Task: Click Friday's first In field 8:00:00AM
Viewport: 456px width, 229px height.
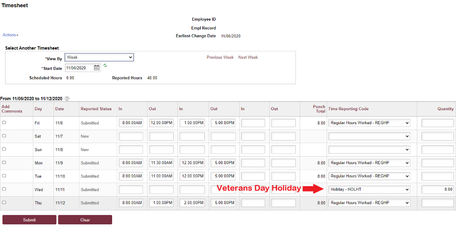Action: [131, 123]
